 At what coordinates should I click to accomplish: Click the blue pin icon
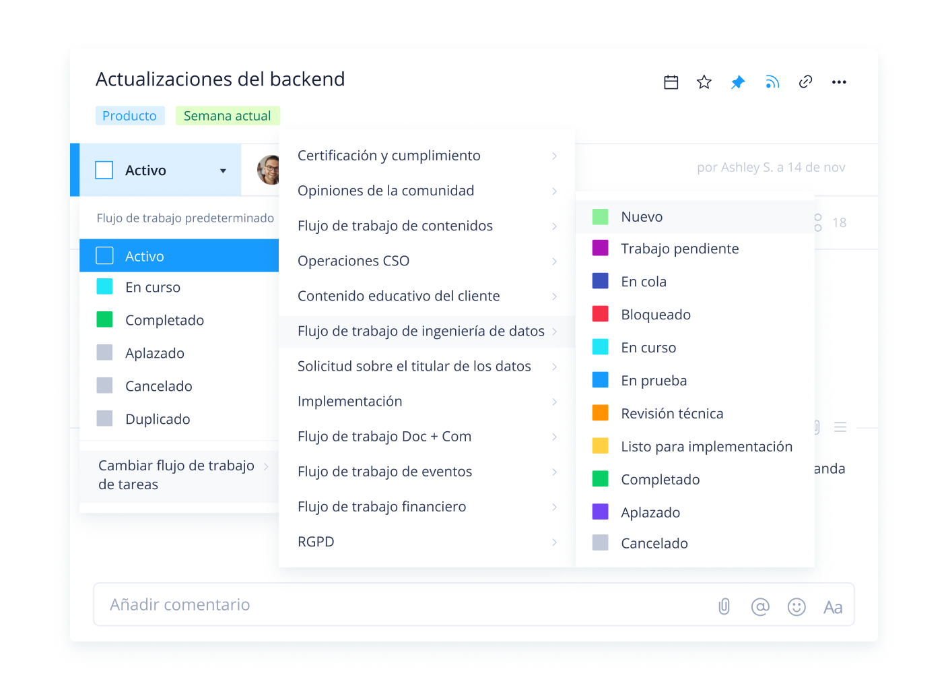[x=738, y=82]
